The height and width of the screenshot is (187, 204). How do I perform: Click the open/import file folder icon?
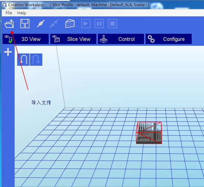[x=9, y=24]
